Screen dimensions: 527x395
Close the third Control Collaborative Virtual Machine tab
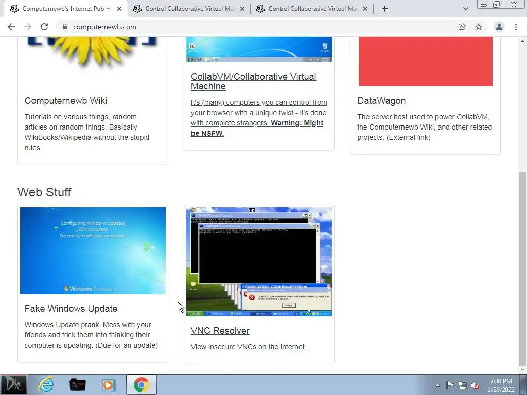point(365,9)
